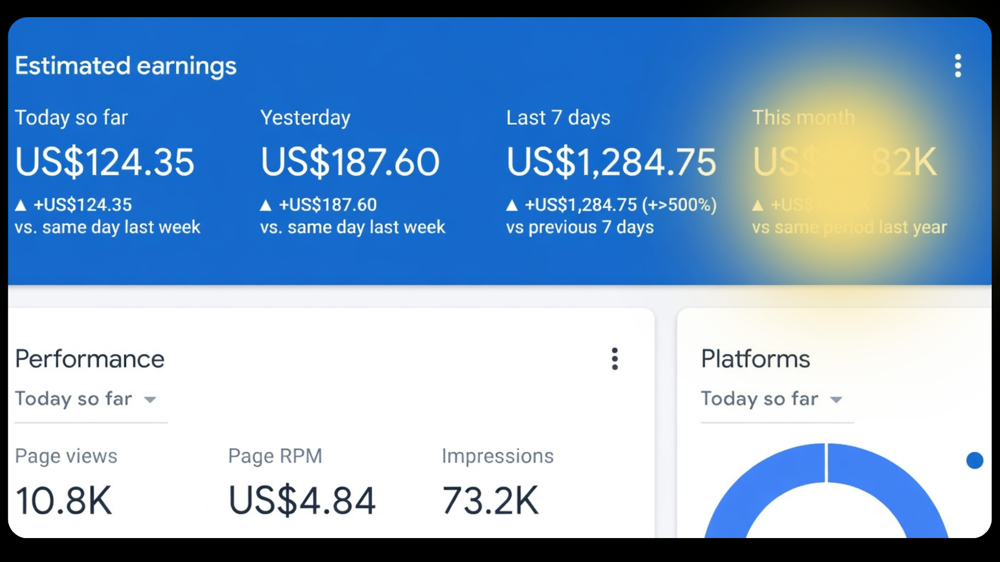Viewport: 1000px width, 562px height.
Task: Click the up-triangle under the This month amount
Action: (x=758, y=206)
